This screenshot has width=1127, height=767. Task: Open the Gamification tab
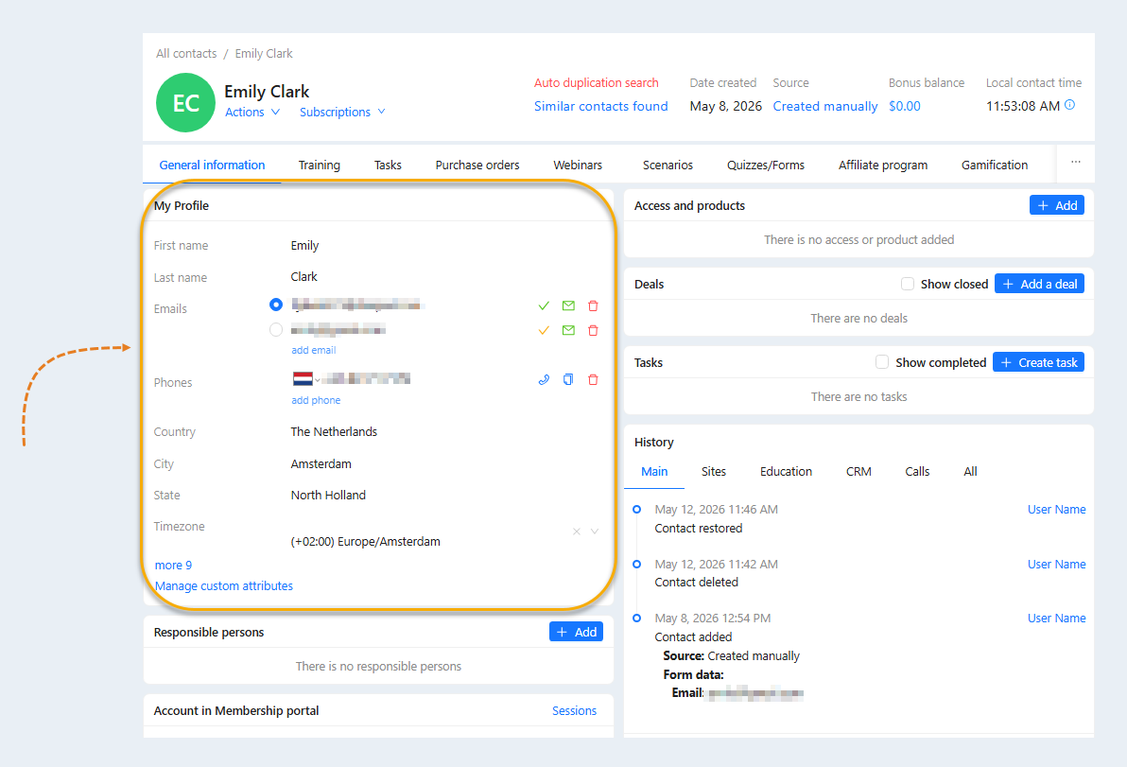click(994, 165)
